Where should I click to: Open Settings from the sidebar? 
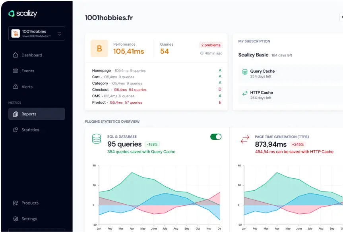point(37,218)
